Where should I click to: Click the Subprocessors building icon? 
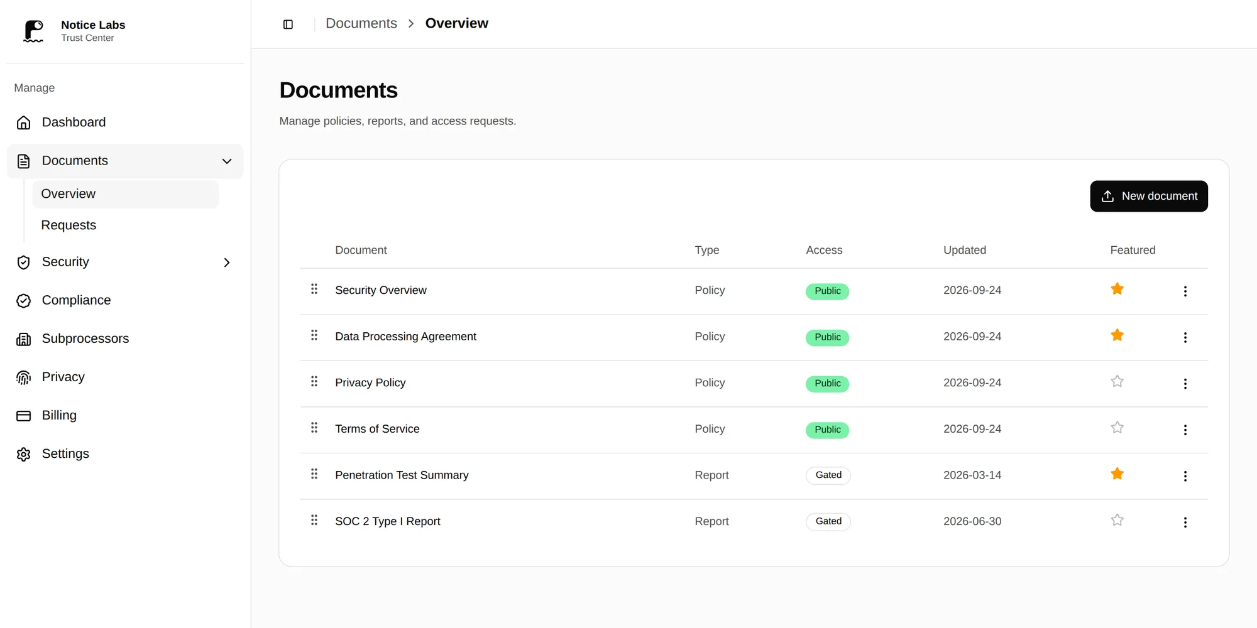[24, 339]
